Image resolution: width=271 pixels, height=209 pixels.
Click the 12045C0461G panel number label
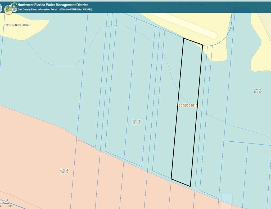188,105
